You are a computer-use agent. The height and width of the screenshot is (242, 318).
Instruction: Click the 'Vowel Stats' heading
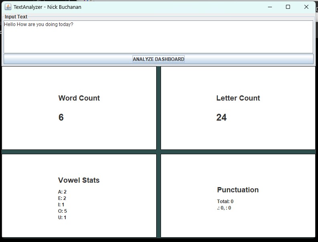click(78, 180)
